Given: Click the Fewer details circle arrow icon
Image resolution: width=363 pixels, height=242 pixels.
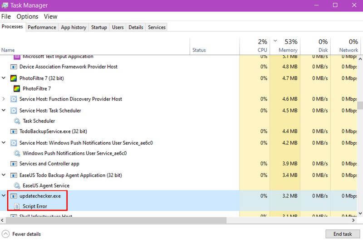Looking at the screenshot, I should (5, 234).
